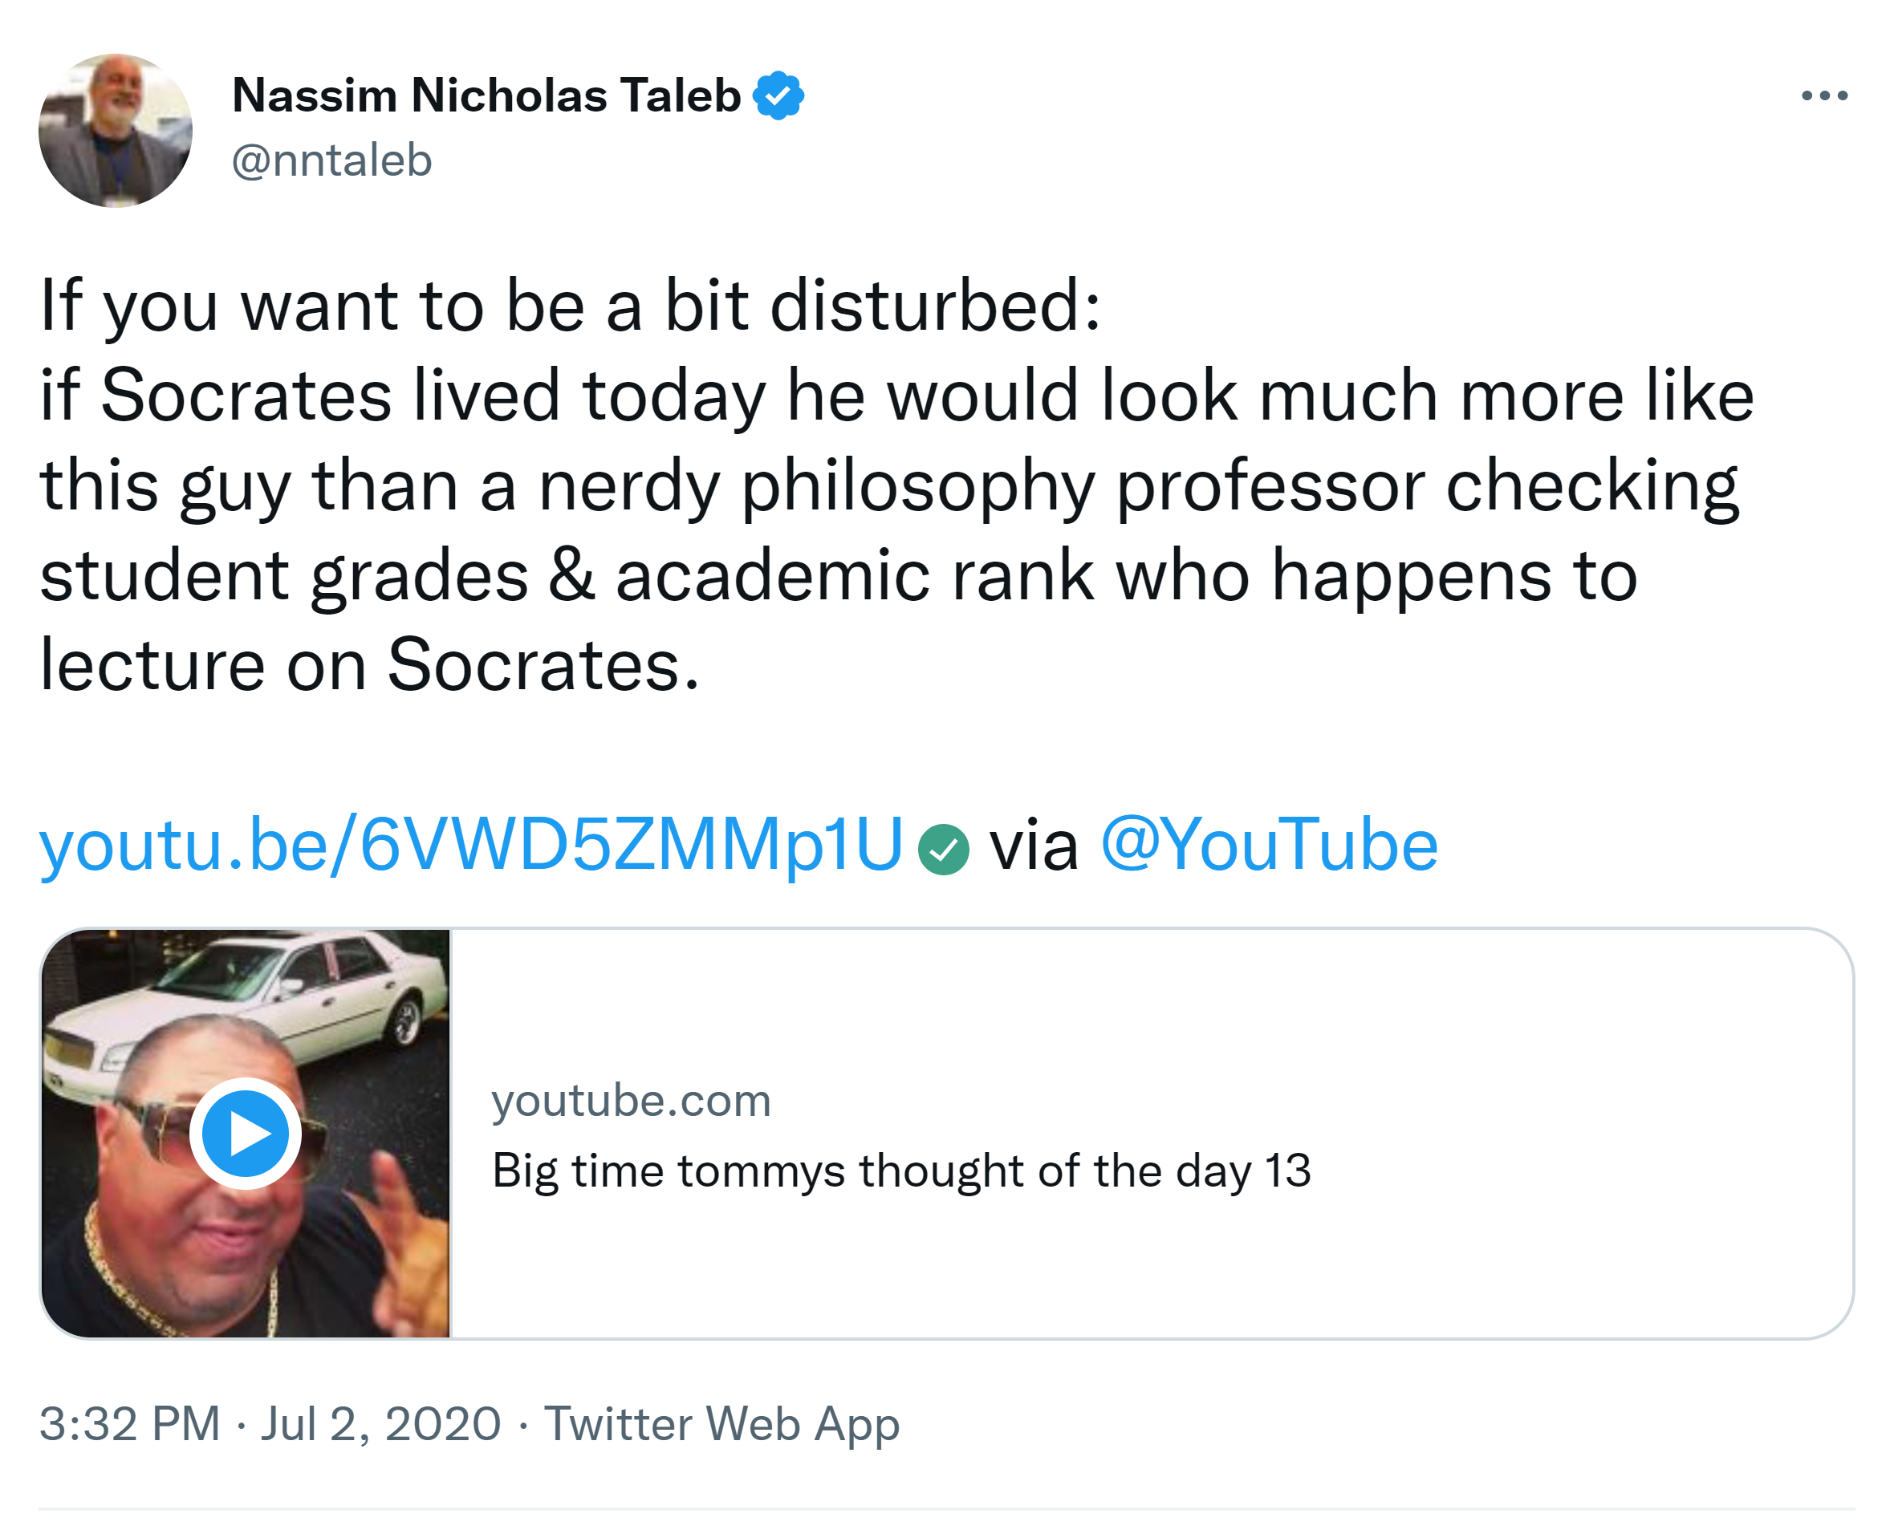Click the @YouTube mention

pyautogui.click(x=1268, y=846)
